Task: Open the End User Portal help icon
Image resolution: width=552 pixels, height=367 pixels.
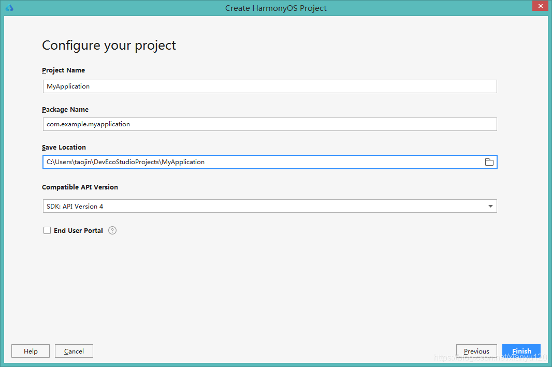Action: pos(112,230)
